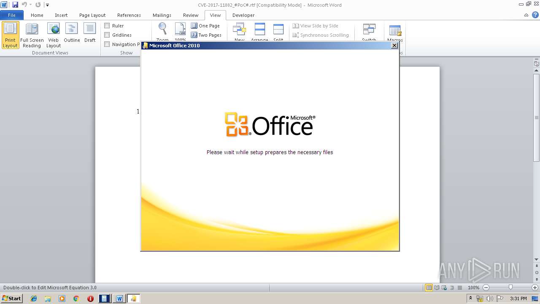
Task: Zoom out with minus button
Action: point(486,288)
